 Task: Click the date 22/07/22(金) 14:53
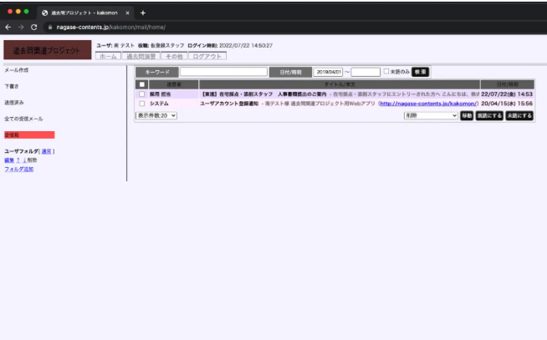click(x=507, y=94)
